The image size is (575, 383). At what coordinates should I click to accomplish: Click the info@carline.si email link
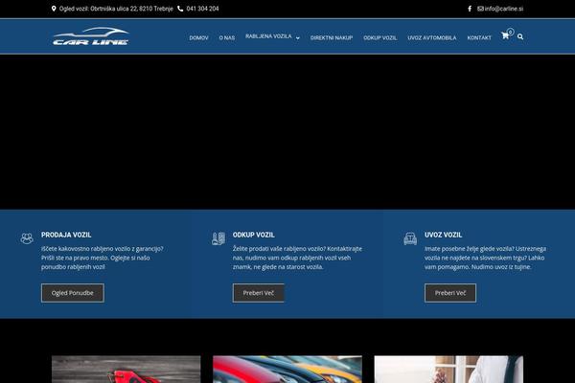click(504, 9)
